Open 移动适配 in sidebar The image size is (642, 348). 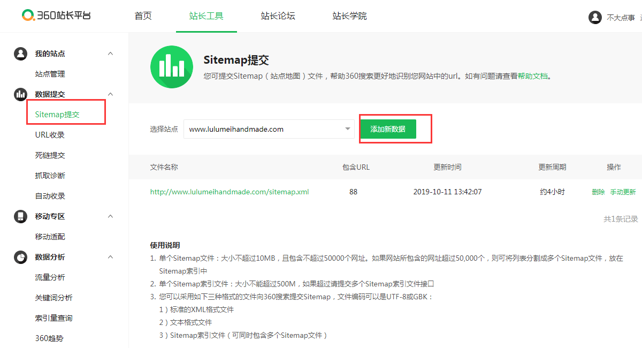tap(50, 237)
